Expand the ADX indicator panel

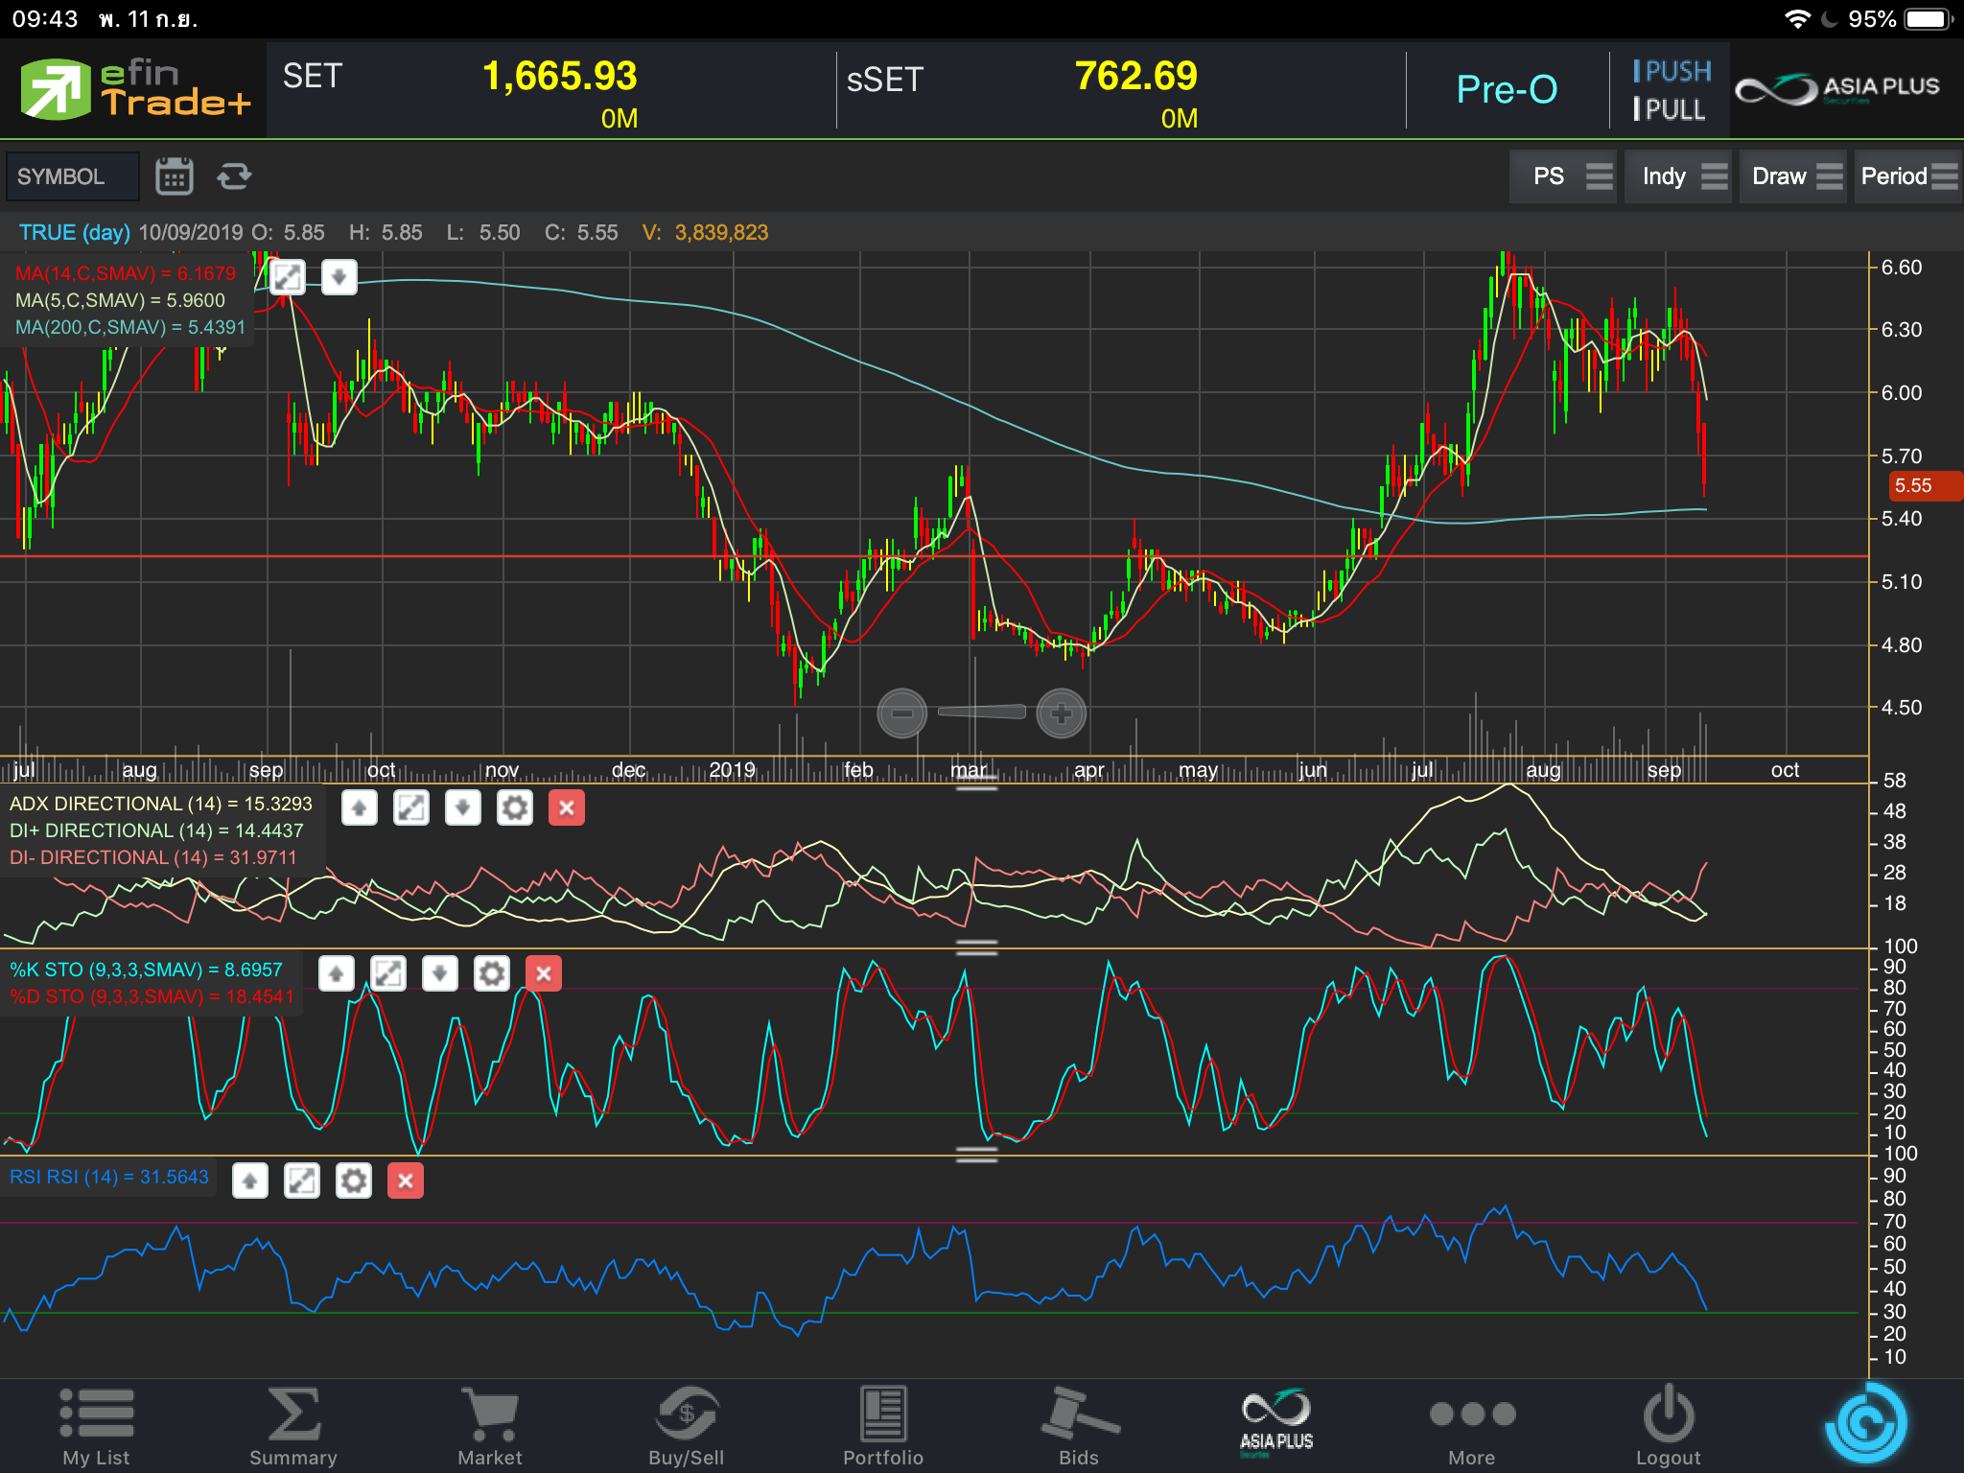(x=411, y=807)
